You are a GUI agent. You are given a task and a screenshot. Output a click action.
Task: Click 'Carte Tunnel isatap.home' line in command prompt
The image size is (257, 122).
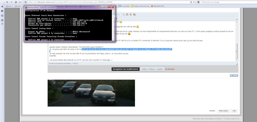click(x=39, y=28)
